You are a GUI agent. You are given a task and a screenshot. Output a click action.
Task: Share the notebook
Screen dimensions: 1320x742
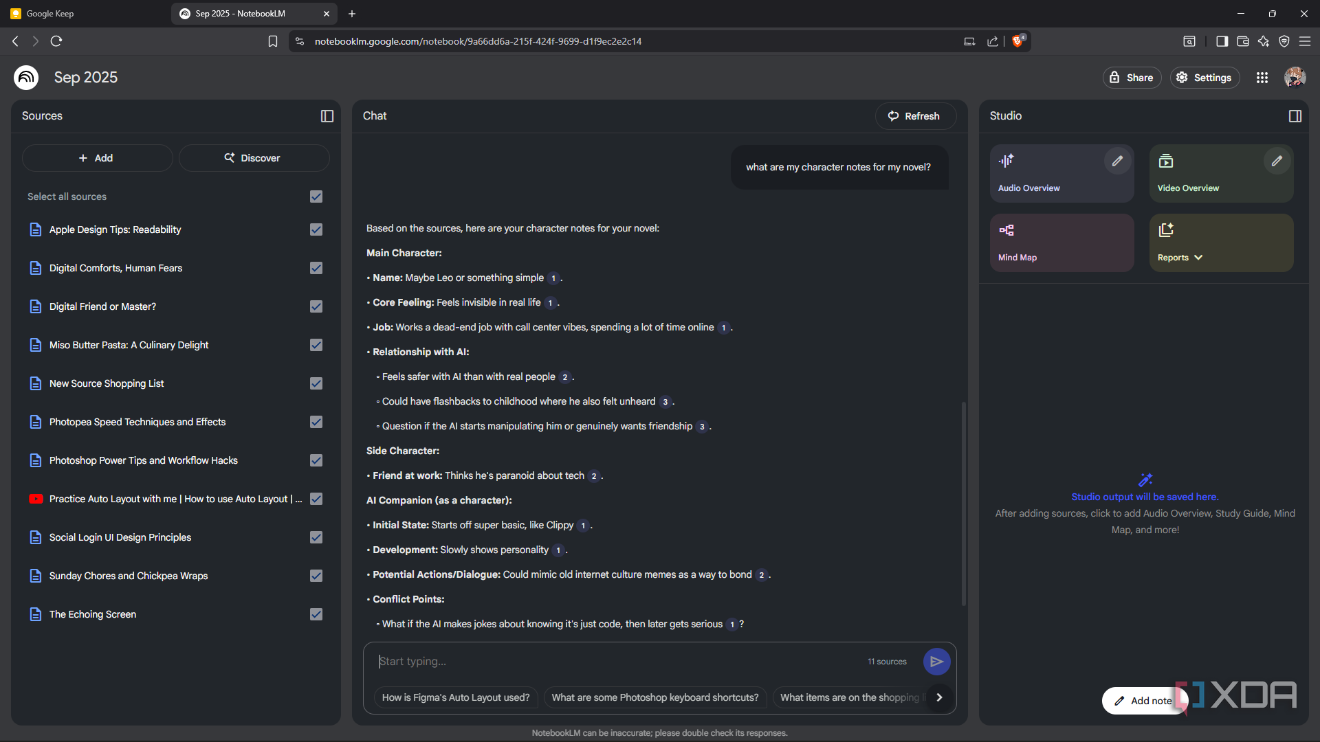1132,78
